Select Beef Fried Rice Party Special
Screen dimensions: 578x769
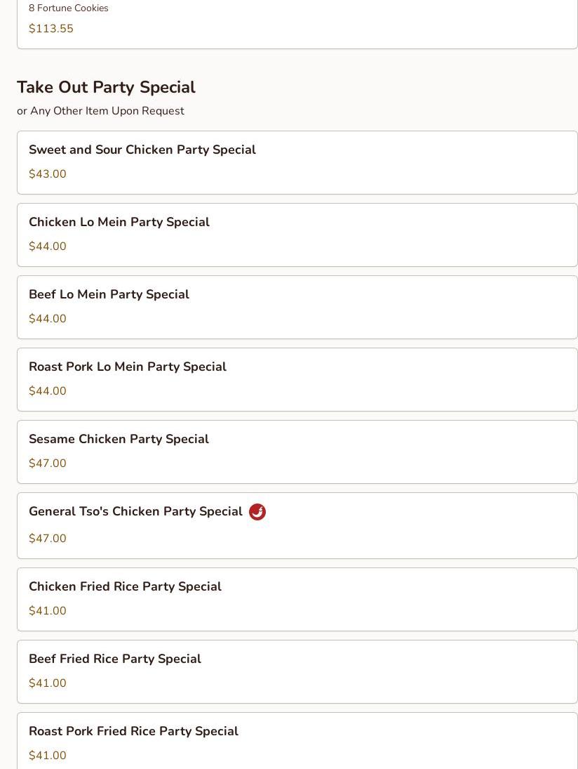115,659
